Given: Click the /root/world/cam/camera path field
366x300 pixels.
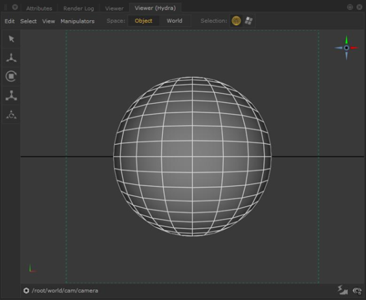Looking at the screenshot, I should click(65, 291).
